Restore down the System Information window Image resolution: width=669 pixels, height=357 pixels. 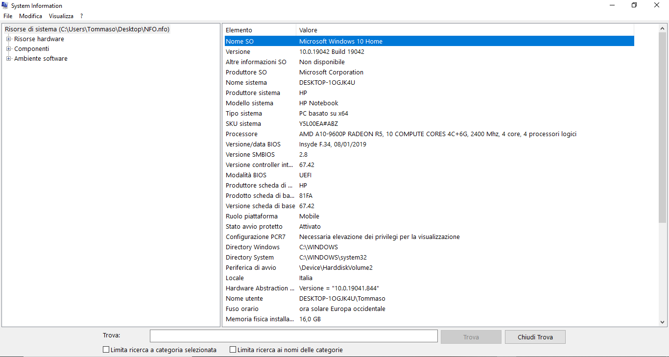pos(634,5)
